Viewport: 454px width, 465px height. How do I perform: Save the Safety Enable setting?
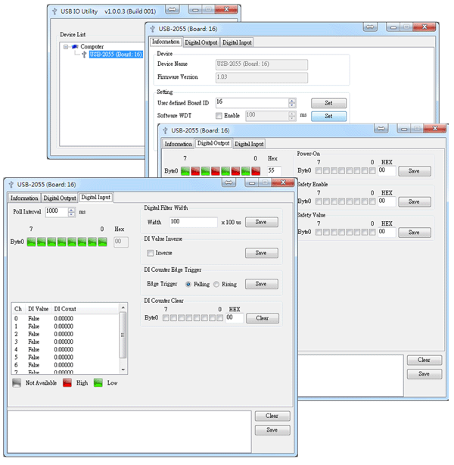(x=415, y=202)
